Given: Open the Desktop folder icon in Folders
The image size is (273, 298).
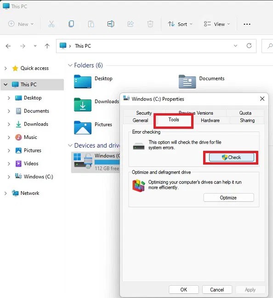Looking at the screenshot, I should click(83, 82).
